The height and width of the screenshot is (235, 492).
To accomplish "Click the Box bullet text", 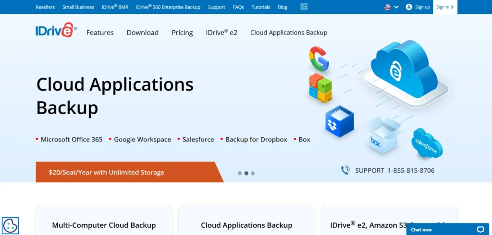I will click(x=304, y=140).
